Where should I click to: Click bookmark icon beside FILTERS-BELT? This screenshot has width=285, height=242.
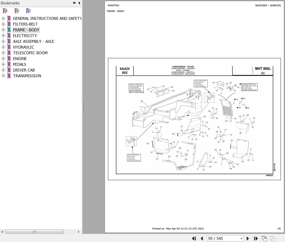tap(9, 24)
